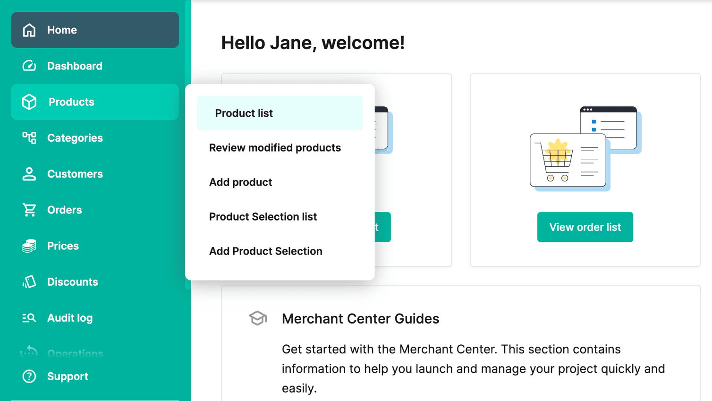This screenshot has width=712, height=401.
Task: Click the graduation cap guides icon
Action: point(258,318)
